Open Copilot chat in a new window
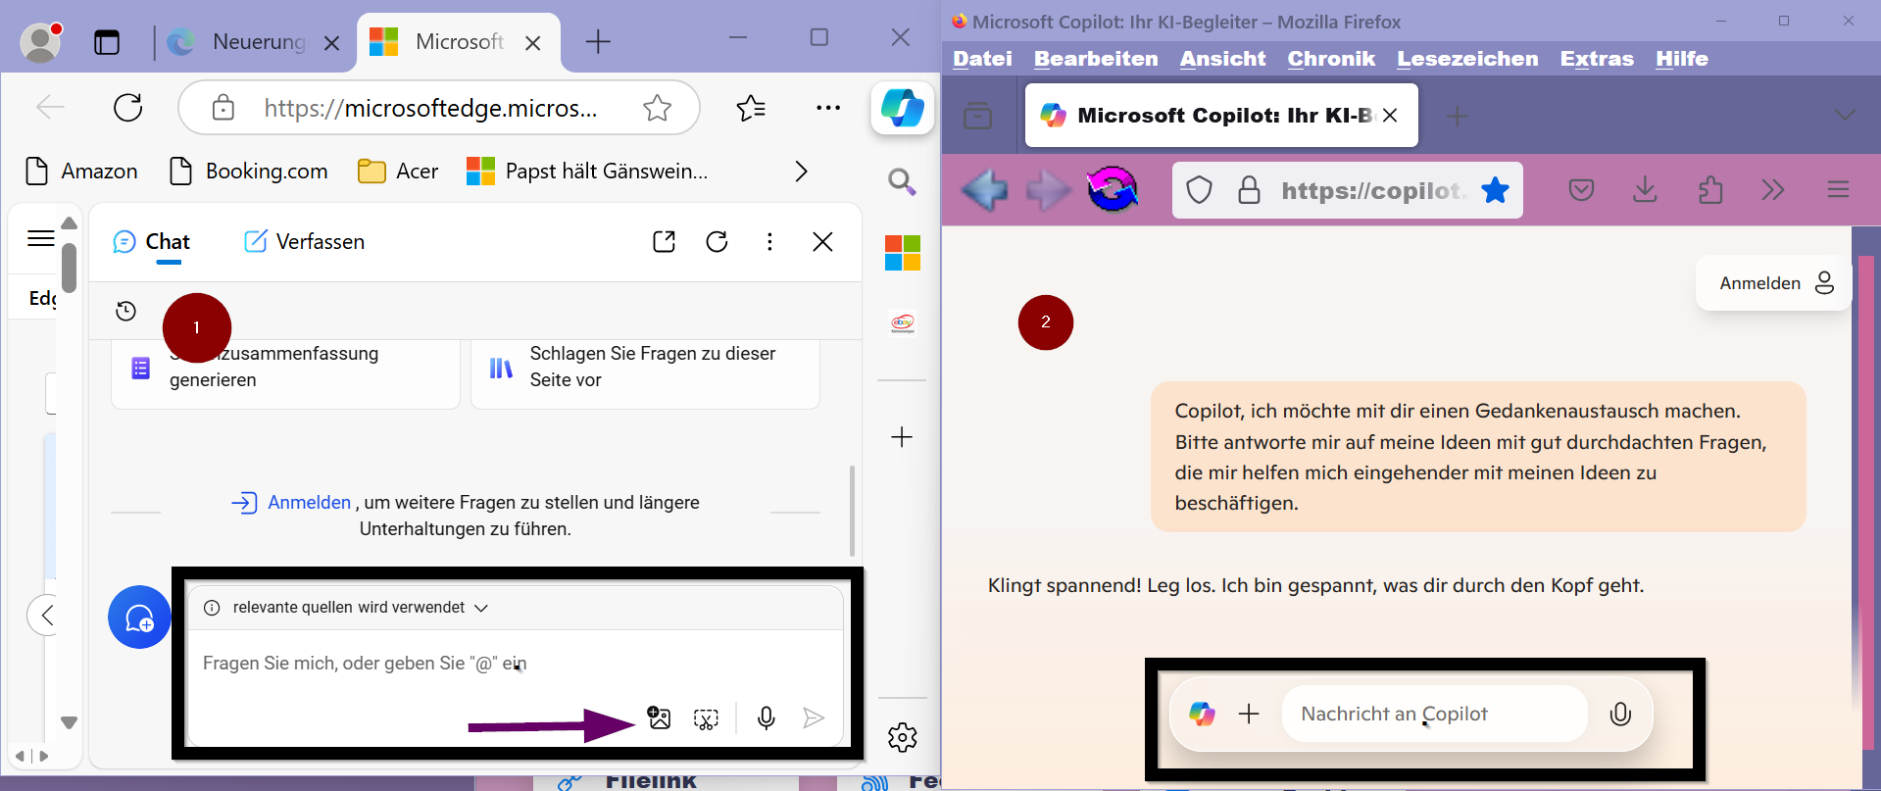Viewport: 1881px width, 791px height. [664, 241]
